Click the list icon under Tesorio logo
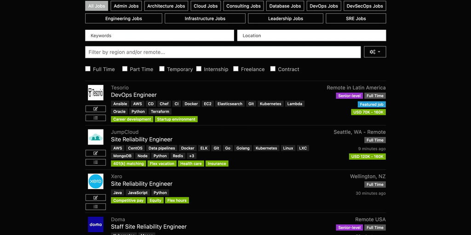471x235 pixels. 96,118
